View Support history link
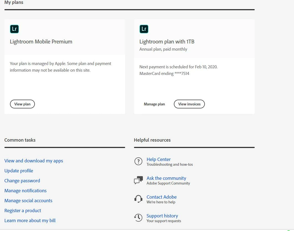 click(162, 216)
